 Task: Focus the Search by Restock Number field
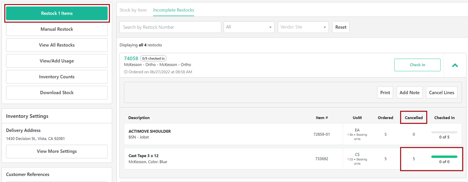170,27
